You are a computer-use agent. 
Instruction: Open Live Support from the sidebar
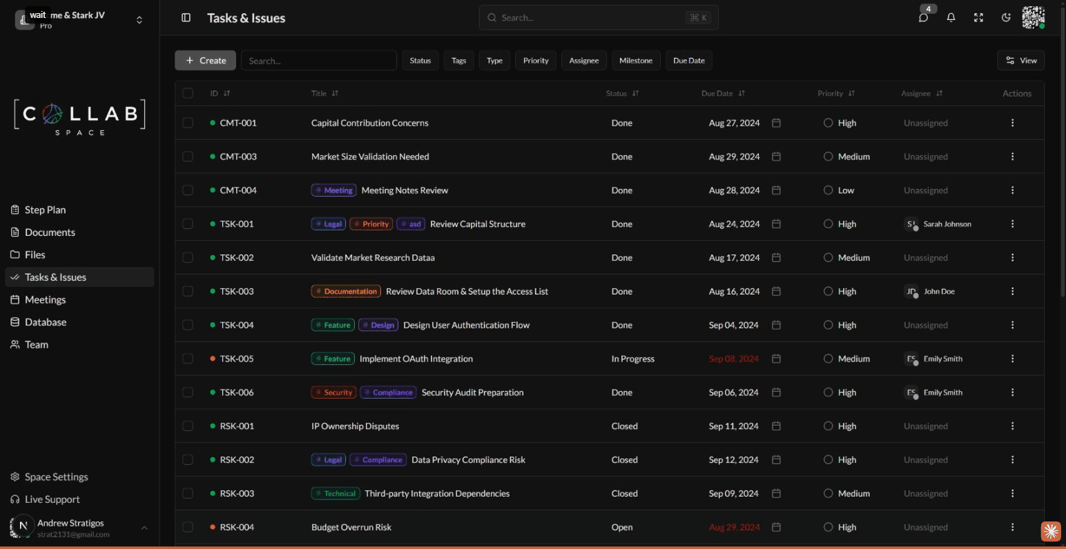coord(52,499)
